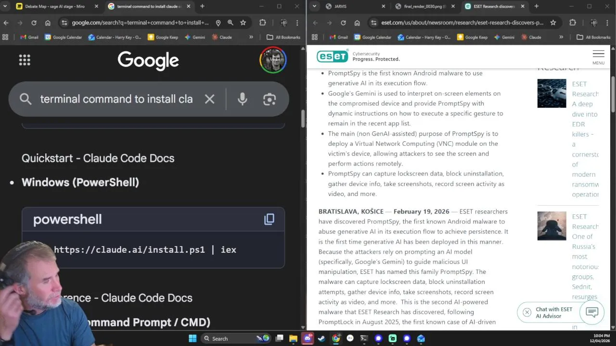616x346 pixels.
Task: Bookmark the ESET article with the star
Action: pyautogui.click(x=553, y=23)
